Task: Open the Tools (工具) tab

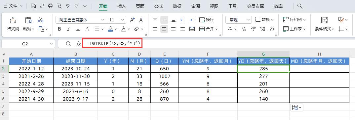Action: click(x=232, y=6)
